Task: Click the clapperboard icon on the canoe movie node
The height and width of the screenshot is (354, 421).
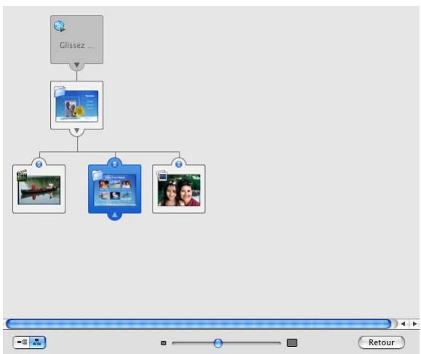Action: tap(22, 175)
